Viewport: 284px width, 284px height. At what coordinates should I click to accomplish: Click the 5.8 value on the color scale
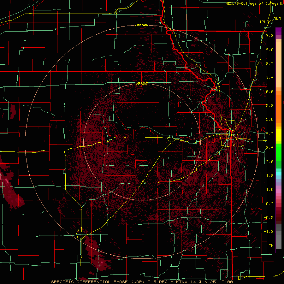tap(270, 106)
